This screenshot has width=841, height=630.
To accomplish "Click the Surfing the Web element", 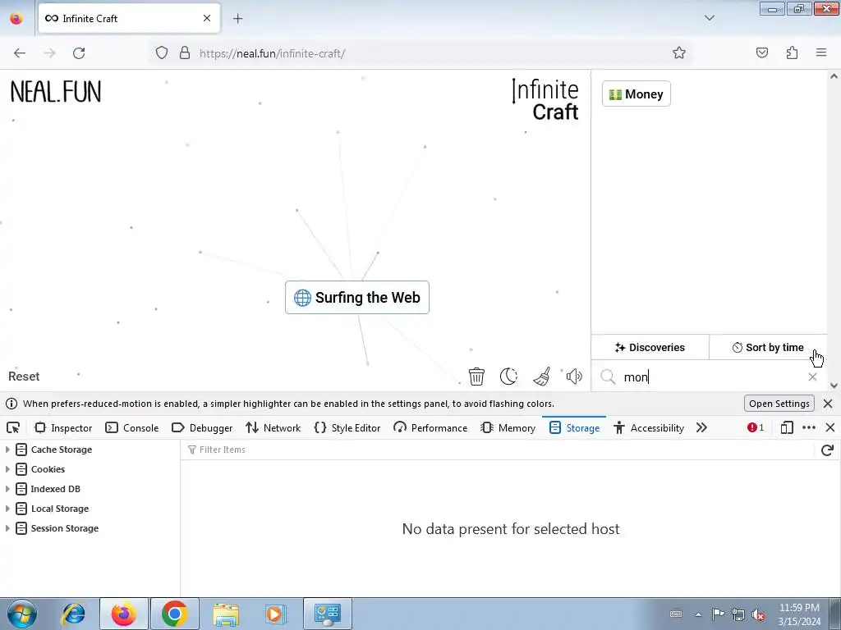I will (x=357, y=297).
